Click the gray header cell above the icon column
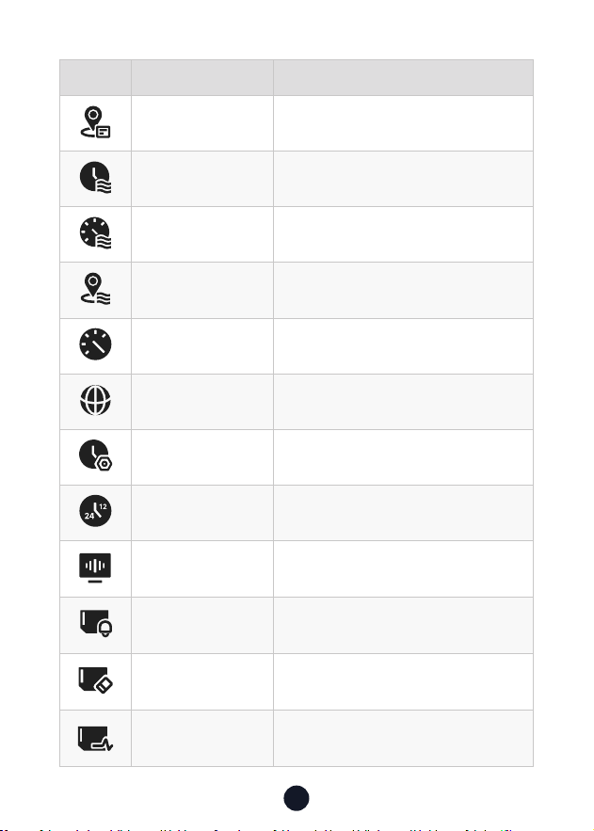 pos(95,78)
